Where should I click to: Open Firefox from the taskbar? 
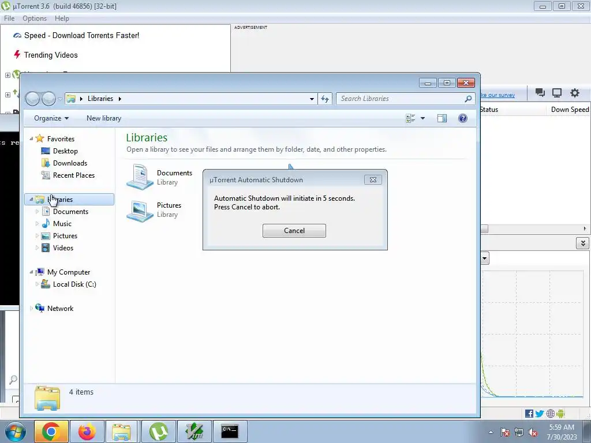[x=87, y=431]
